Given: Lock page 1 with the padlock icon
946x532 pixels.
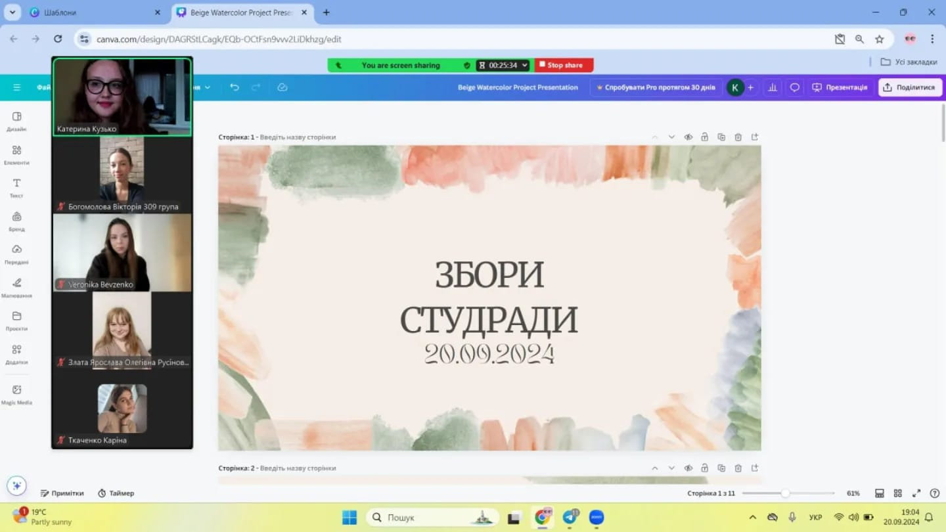Looking at the screenshot, I should click(x=704, y=137).
